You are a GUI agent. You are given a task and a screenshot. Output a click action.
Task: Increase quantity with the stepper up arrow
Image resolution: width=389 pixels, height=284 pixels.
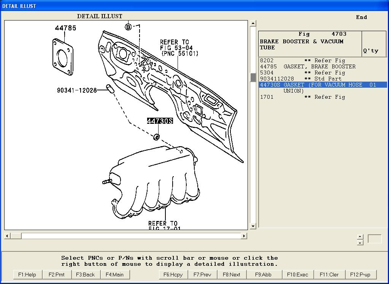[360, 237]
